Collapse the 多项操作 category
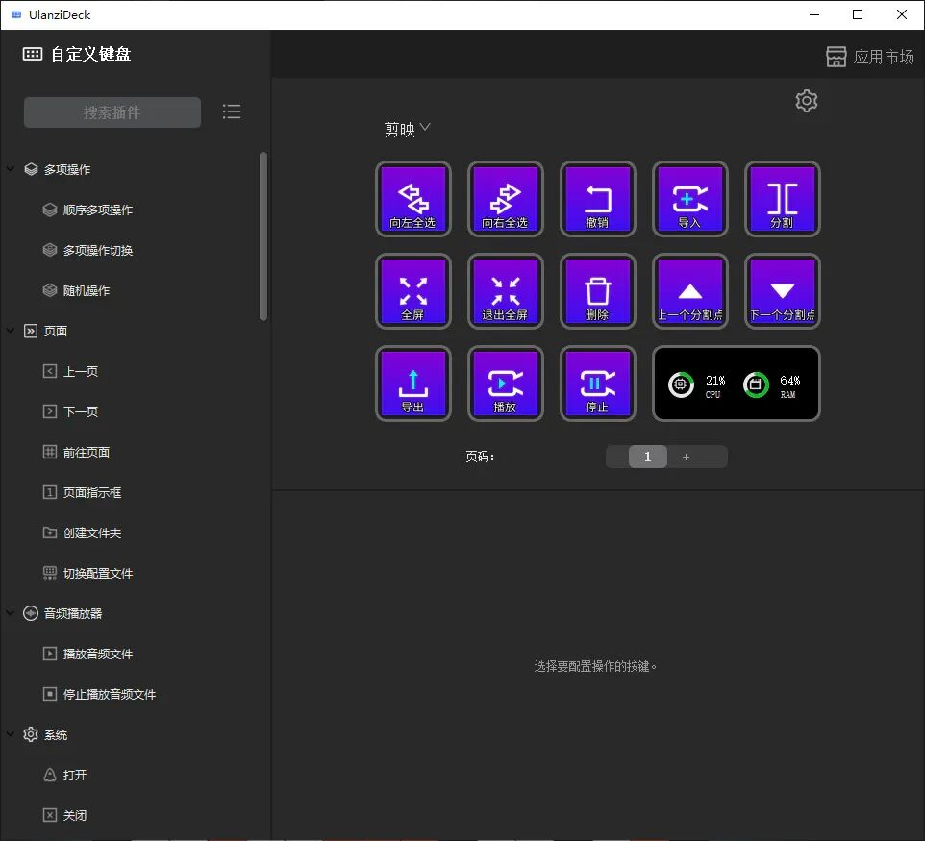This screenshot has height=841, width=925. tap(10, 169)
